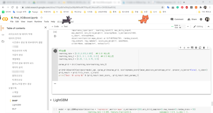Open the Tools menu

(x=46, y=22)
